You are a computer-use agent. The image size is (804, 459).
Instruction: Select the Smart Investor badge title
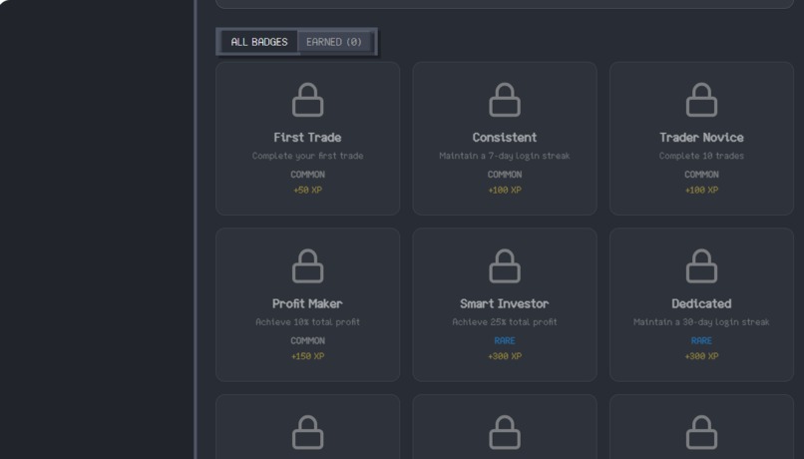(505, 303)
